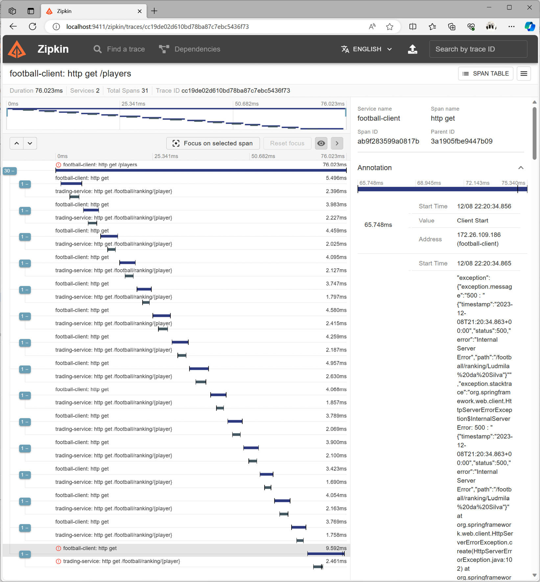The image size is (540, 582).
Task: Select trading-service span with 2.396ms duration
Action: point(201,194)
